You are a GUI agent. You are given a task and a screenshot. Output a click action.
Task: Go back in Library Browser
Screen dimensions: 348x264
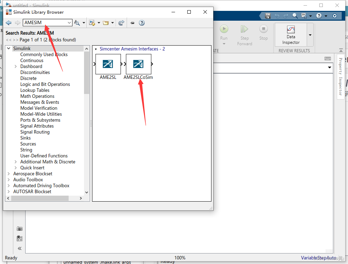coord(8,23)
